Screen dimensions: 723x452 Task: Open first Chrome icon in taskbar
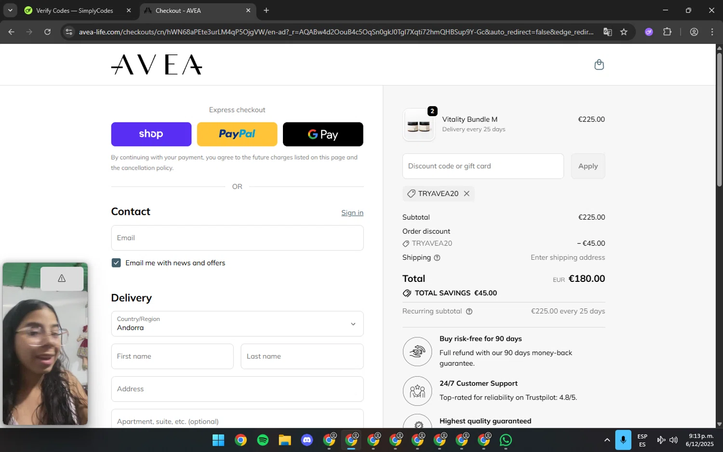point(241,440)
